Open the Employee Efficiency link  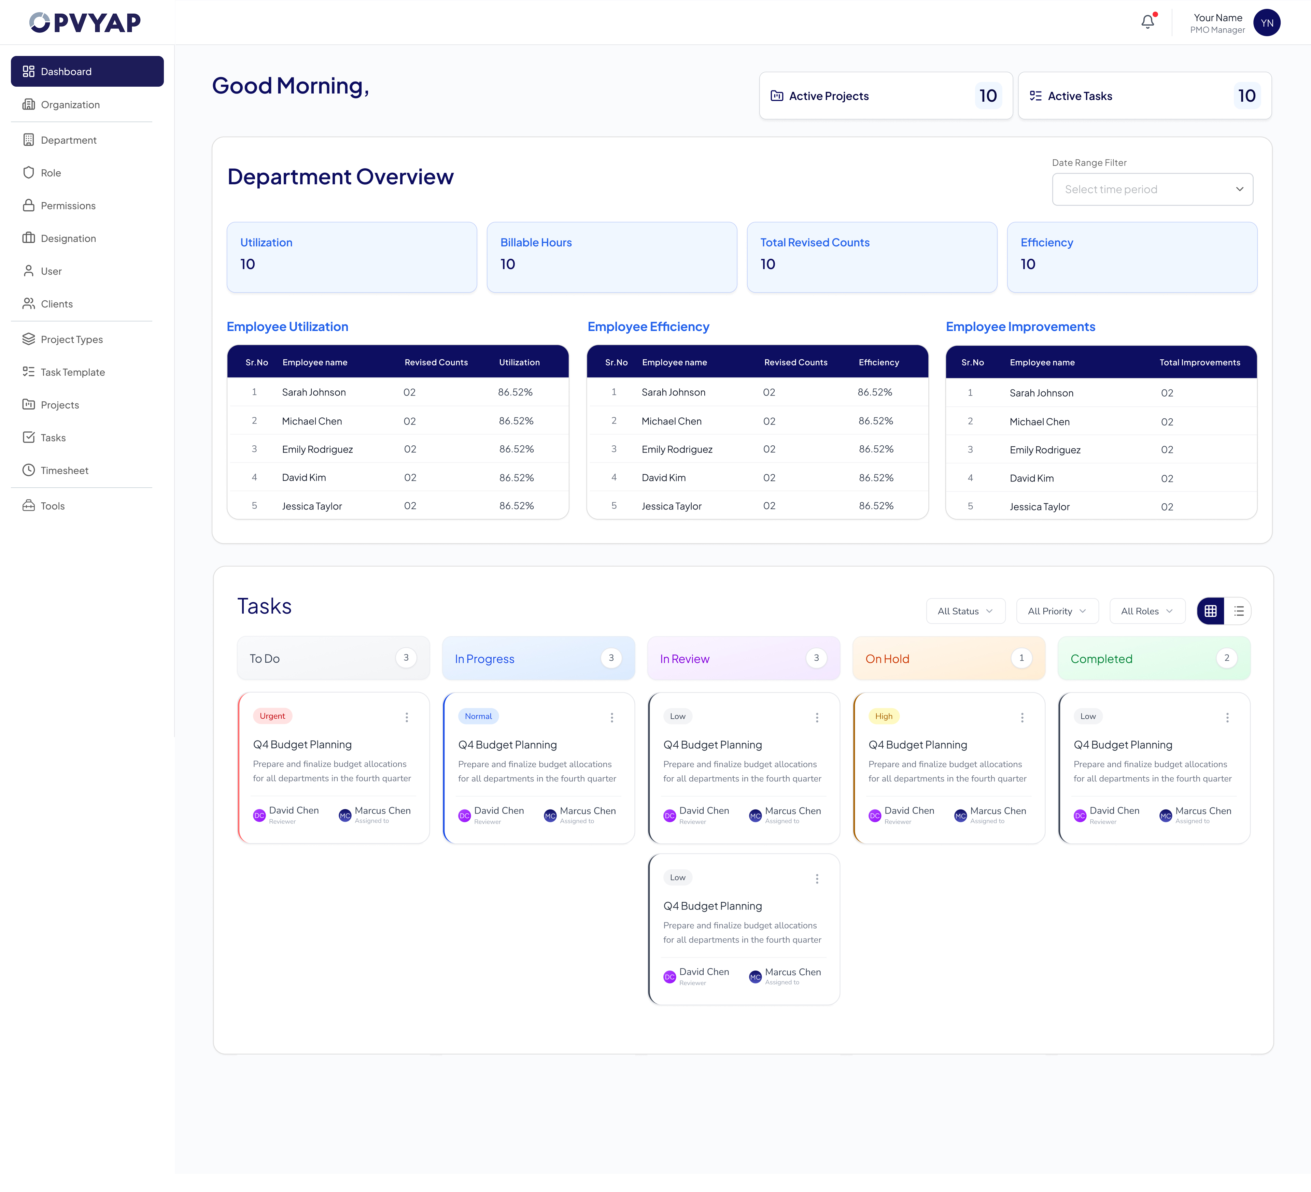648,326
